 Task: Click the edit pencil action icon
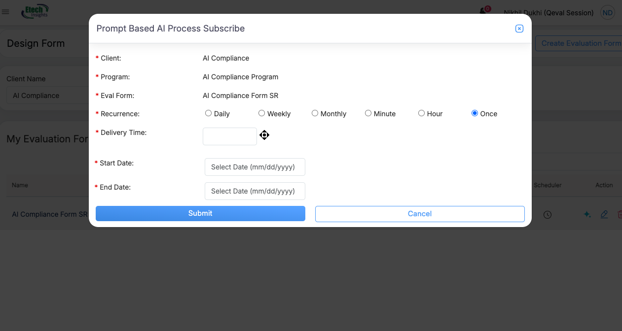point(604,214)
